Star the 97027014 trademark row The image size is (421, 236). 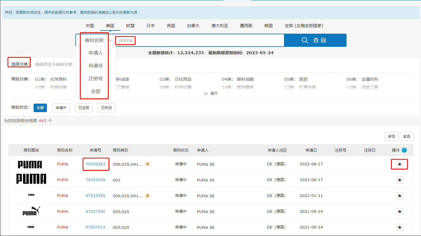[400, 227]
